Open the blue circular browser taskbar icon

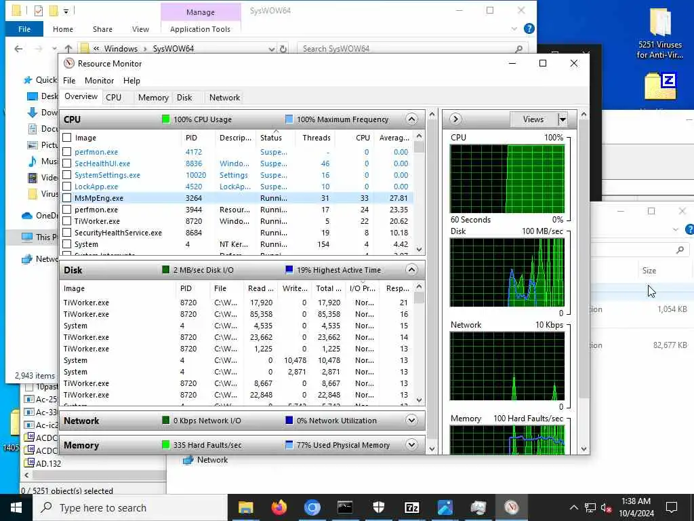click(x=312, y=507)
